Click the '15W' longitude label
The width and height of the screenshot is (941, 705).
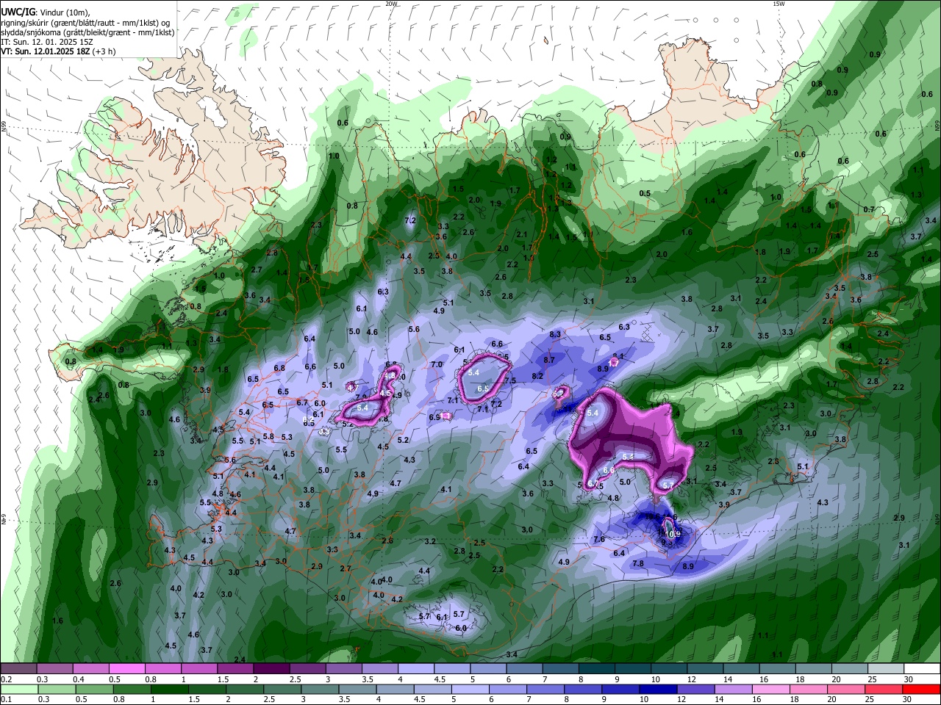[x=779, y=4]
